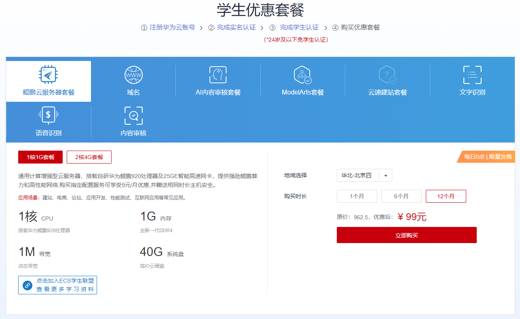The width and height of the screenshot is (520, 319).
Task: Select the ModelArts套餐 hexagon icon
Action: [x=302, y=75]
